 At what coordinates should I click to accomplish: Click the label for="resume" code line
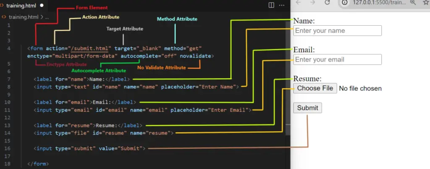pos(88,125)
